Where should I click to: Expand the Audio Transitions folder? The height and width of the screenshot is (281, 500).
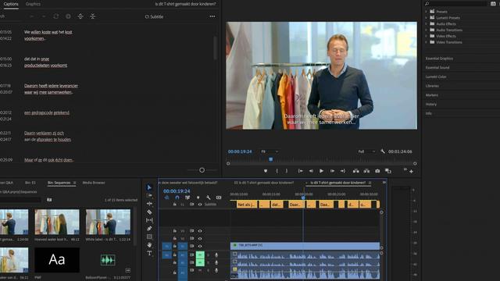(426, 30)
